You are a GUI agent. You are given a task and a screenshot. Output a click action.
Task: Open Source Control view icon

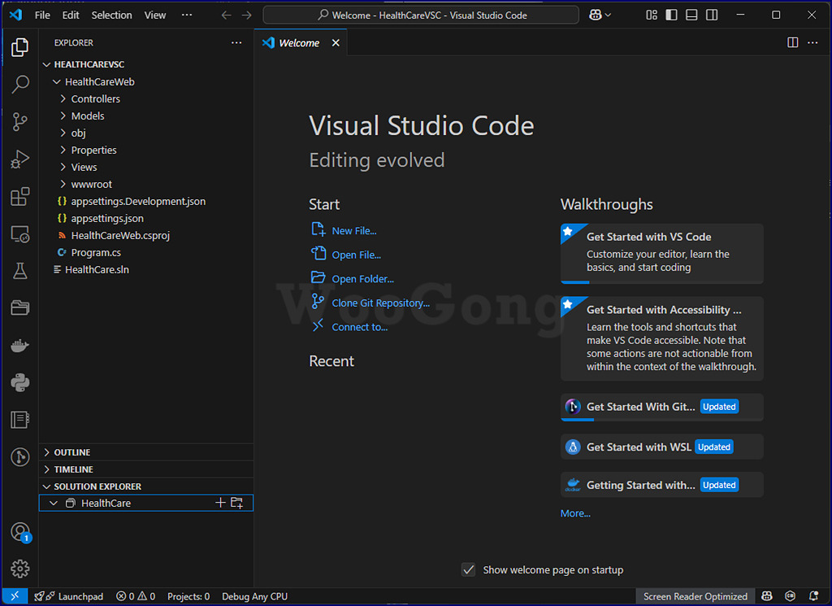[20, 122]
